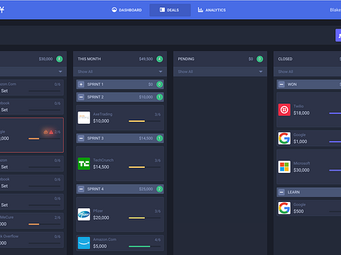Click the Google logo on $1,000 deal
Image resolution: width=341 pixels, height=255 pixels.
coord(284,138)
